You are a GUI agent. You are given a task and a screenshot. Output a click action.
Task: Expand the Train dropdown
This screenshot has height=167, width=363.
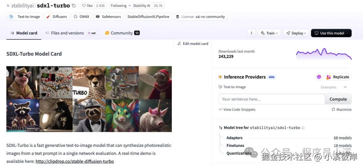[269, 33]
